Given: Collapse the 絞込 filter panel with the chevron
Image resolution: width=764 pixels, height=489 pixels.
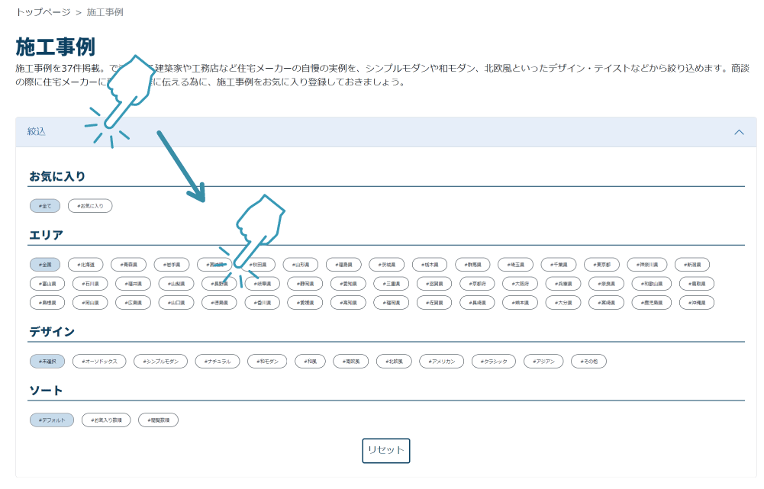Looking at the screenshot, I should 738,131.
